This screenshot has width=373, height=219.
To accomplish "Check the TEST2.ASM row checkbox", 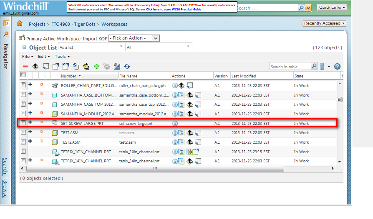I will click(x=23, y=142).
